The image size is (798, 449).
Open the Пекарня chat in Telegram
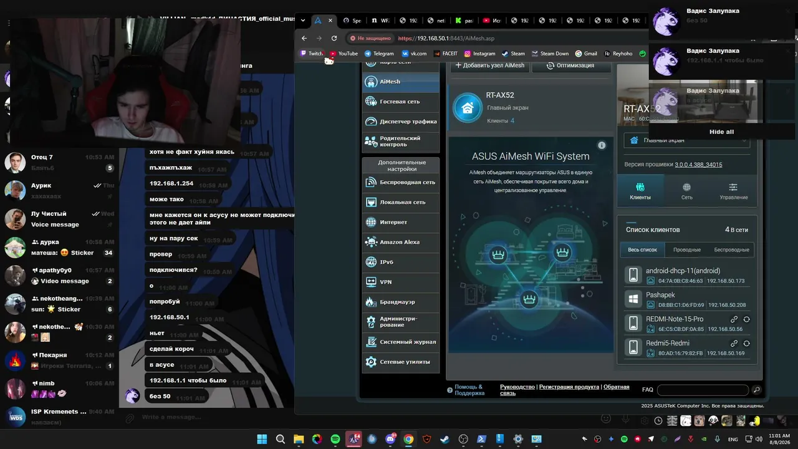(60, 360)
